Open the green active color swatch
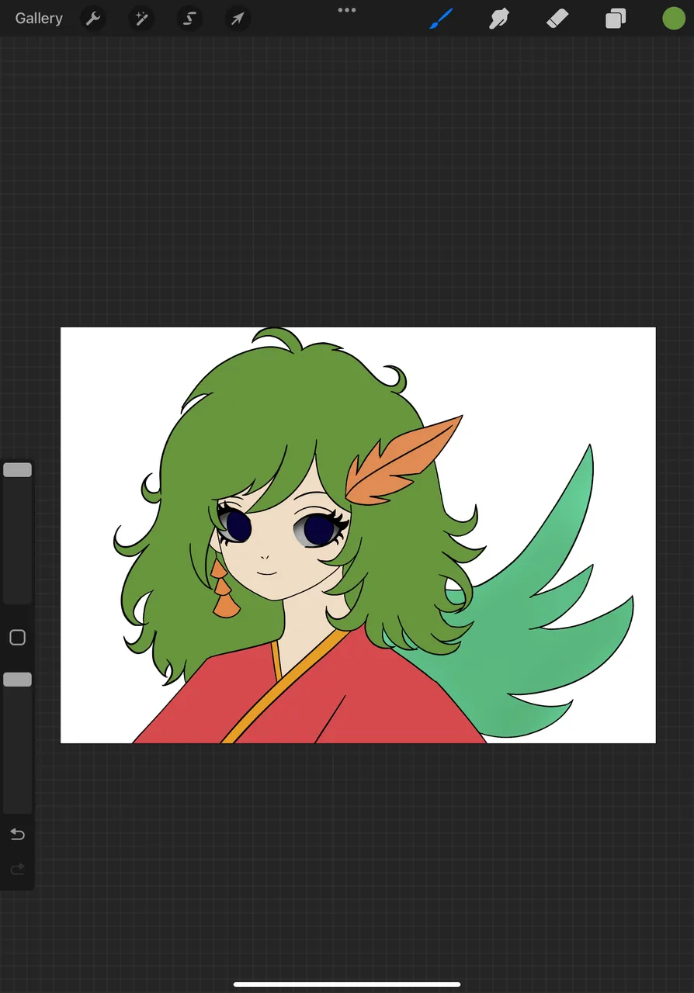Image resolution: width=694 pixels, height=993 pixels. 673,19
